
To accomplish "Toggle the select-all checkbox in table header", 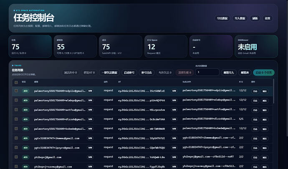I will (16, 82).
